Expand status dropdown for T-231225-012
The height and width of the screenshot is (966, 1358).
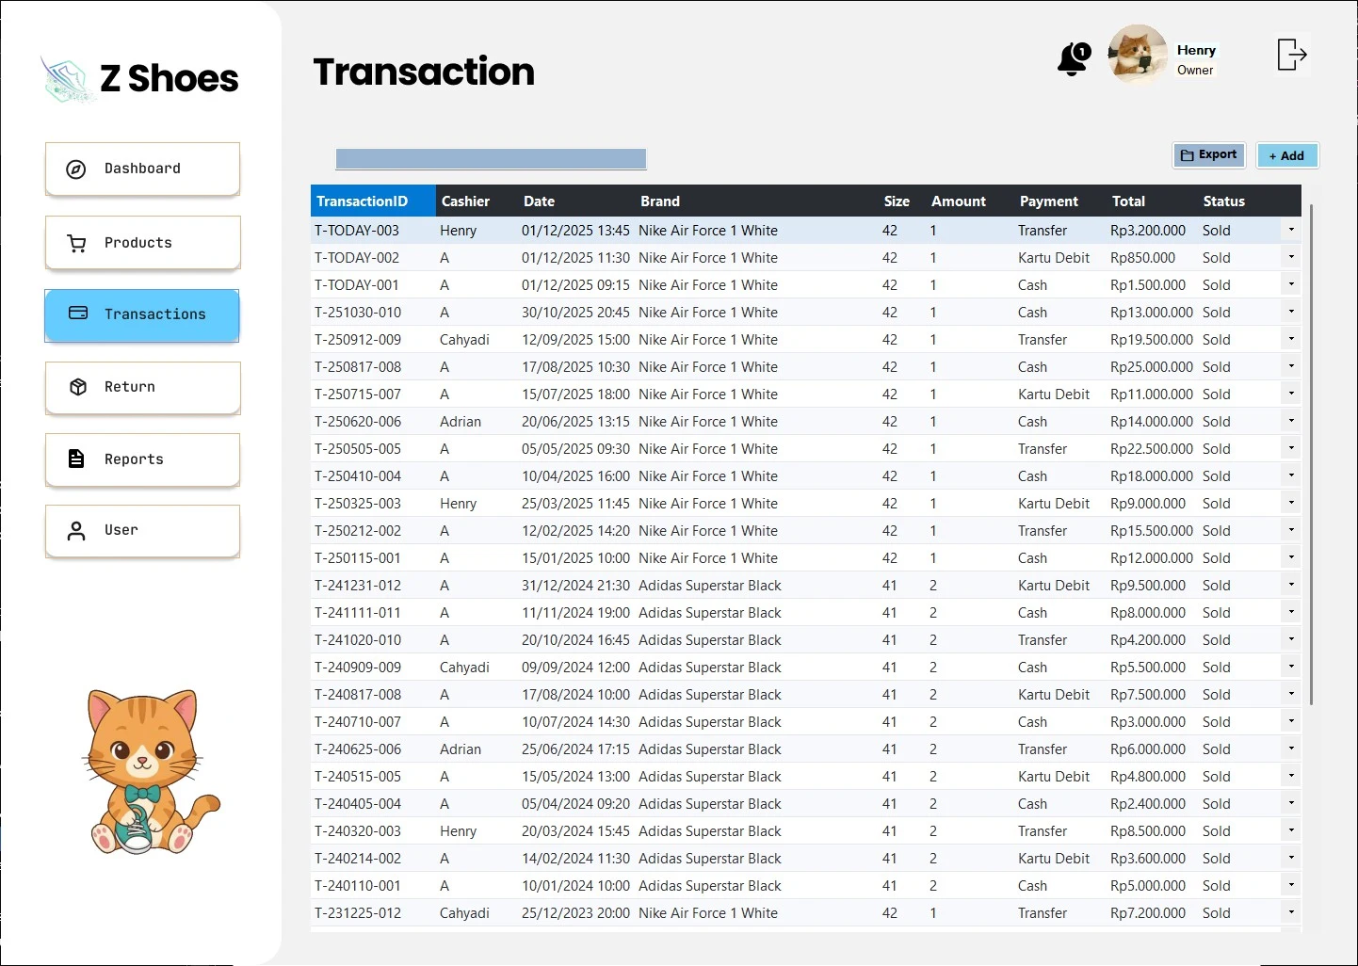click(1291, 912)
